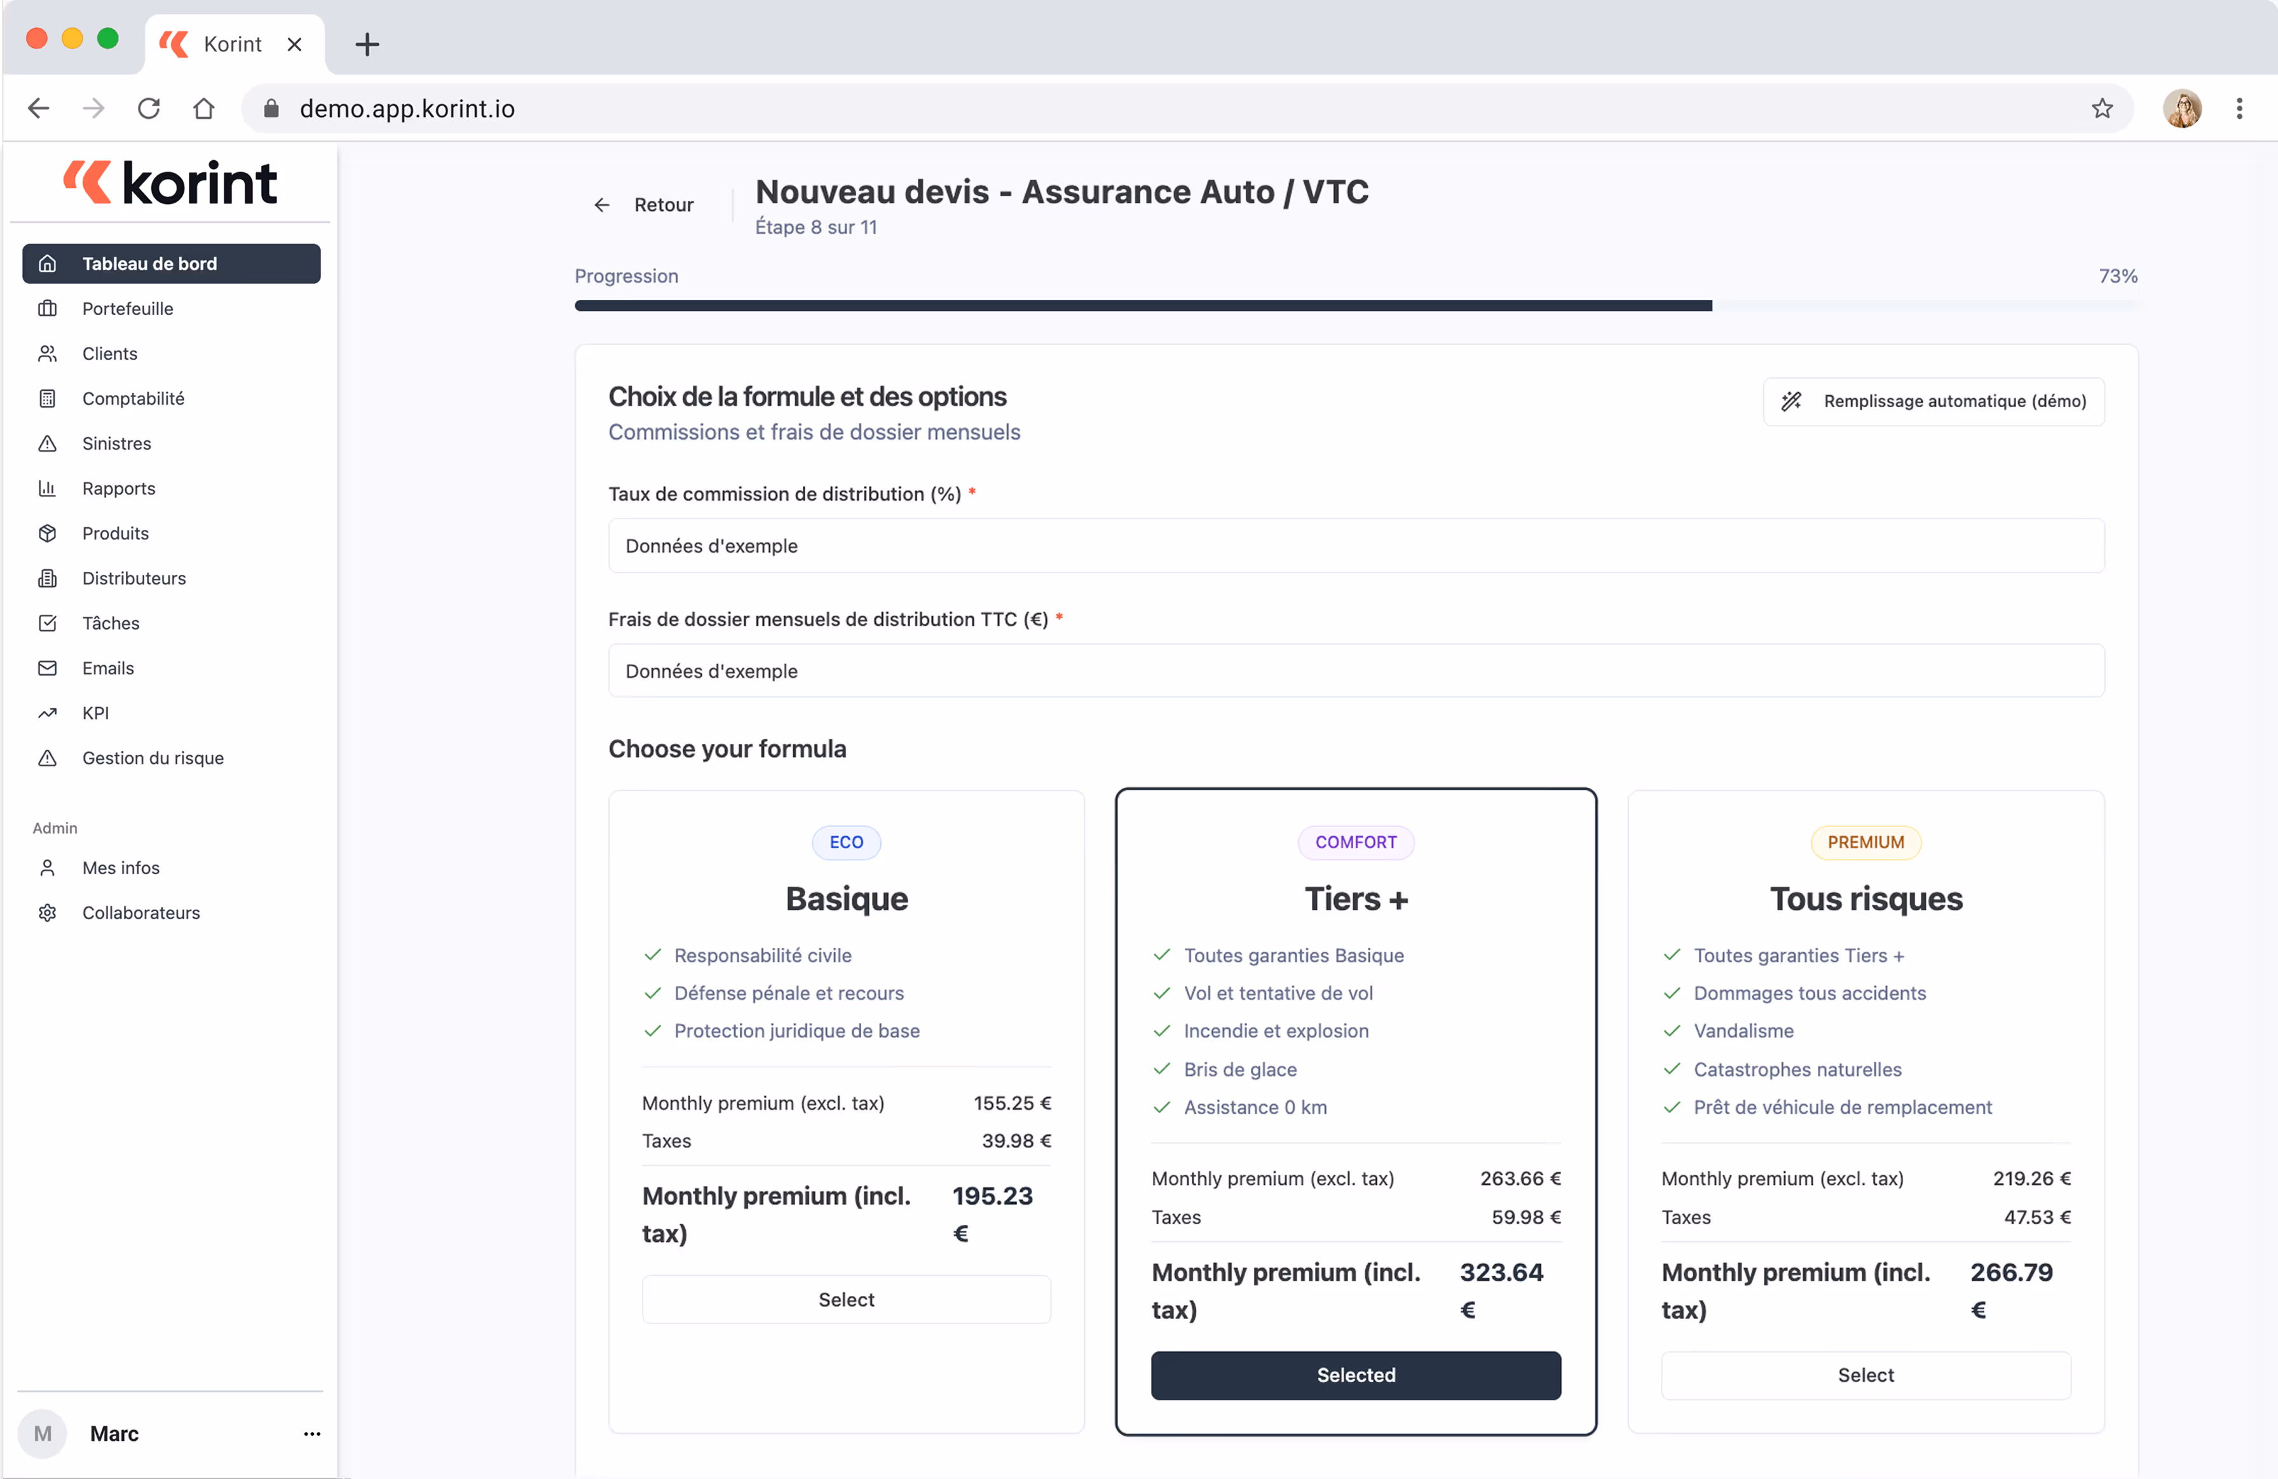Image resolution: width=2278 pixels, height=1479 pixels.
Task: Click the Sinistres warning triangle icon
Action: (47, 443)
